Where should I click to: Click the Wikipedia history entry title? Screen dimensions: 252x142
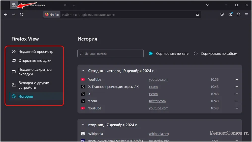tap(96, 134)
